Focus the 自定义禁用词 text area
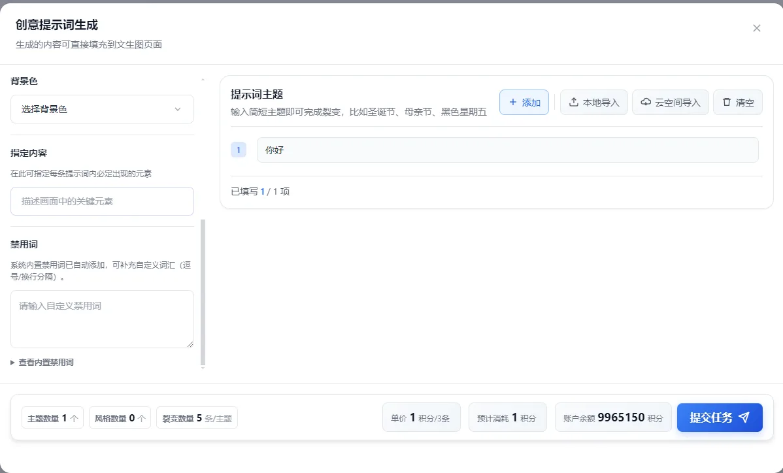This screenshot has width=783, height=473. coord(102,319)
